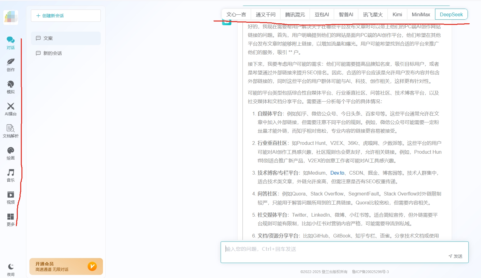This screenshot has height=278, width=481.
Task: Select the DeepSeek model tab
Action: [x=451, y=14]
